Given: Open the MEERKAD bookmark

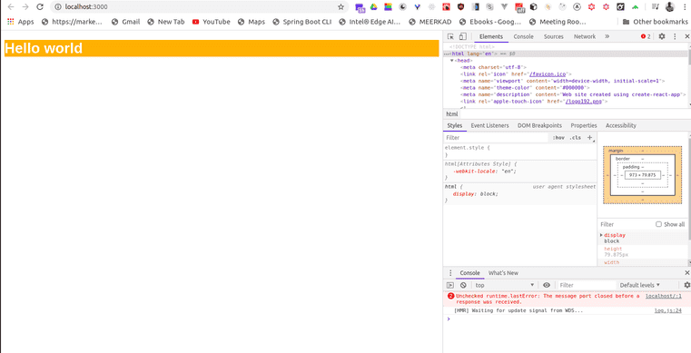Looking at the screenshot, I should pos(431,22).
